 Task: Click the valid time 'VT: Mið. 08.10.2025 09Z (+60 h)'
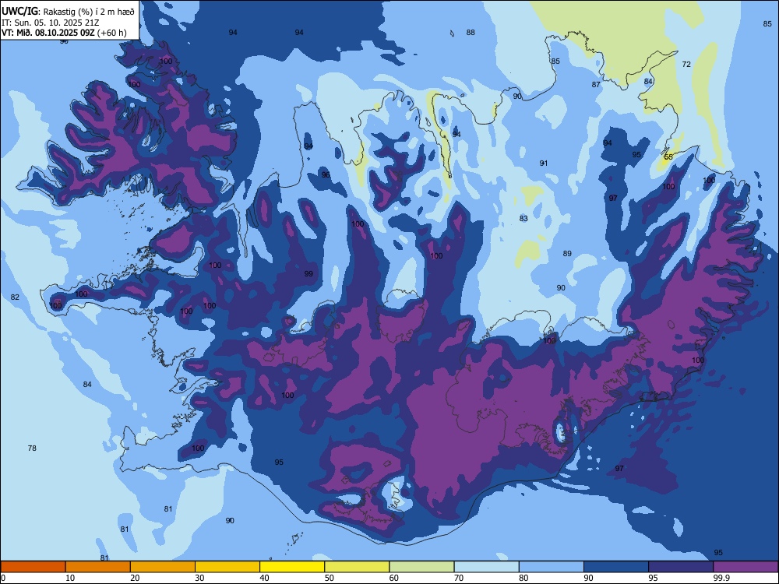64,33
